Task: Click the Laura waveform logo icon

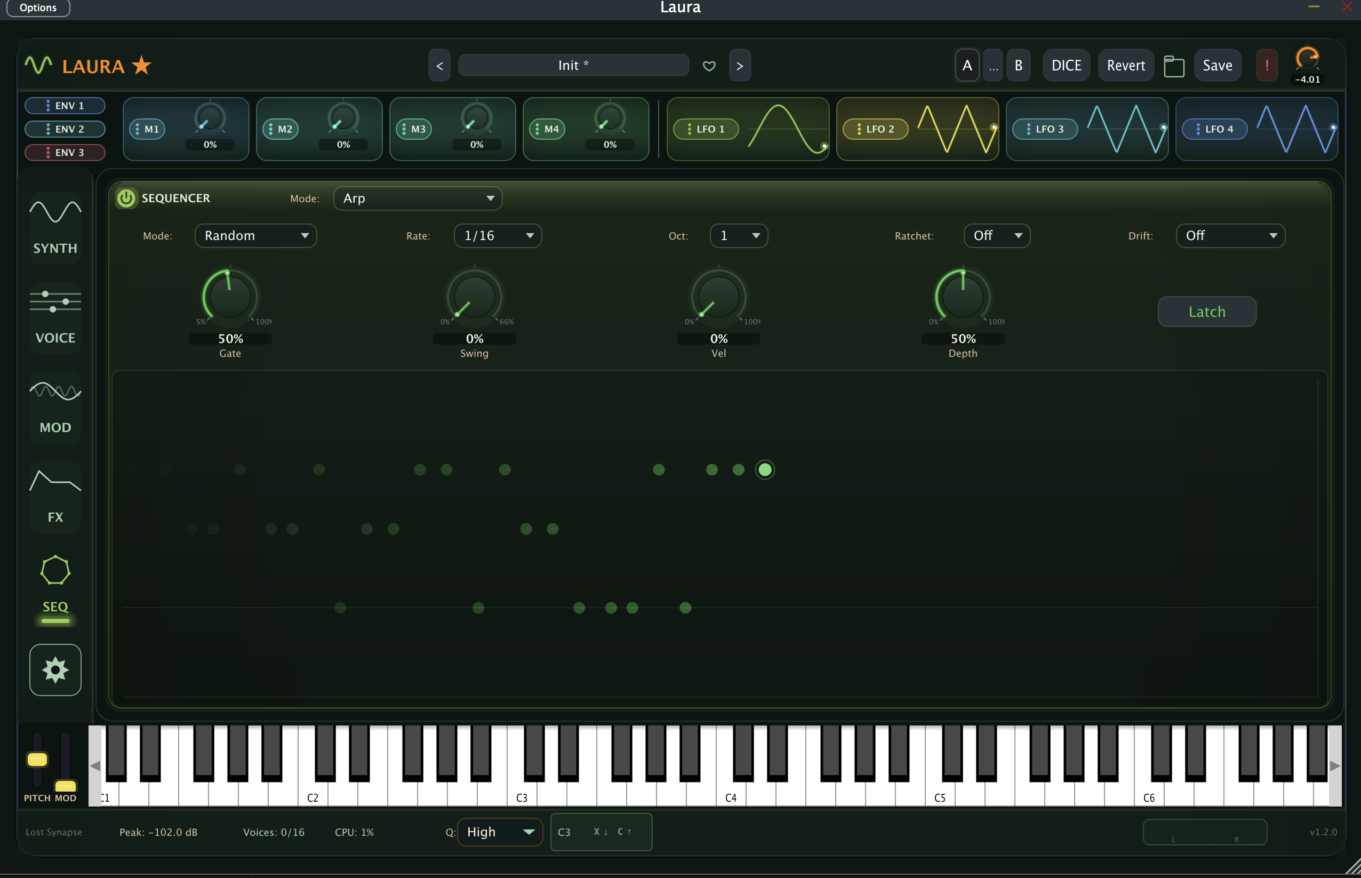Action: (x=38, y=65)
